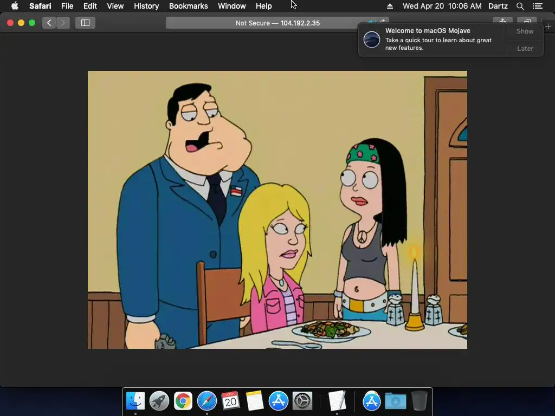Click the Mojave notification icon
Viewport: 555px width, 416px height.
click(372, 39)
